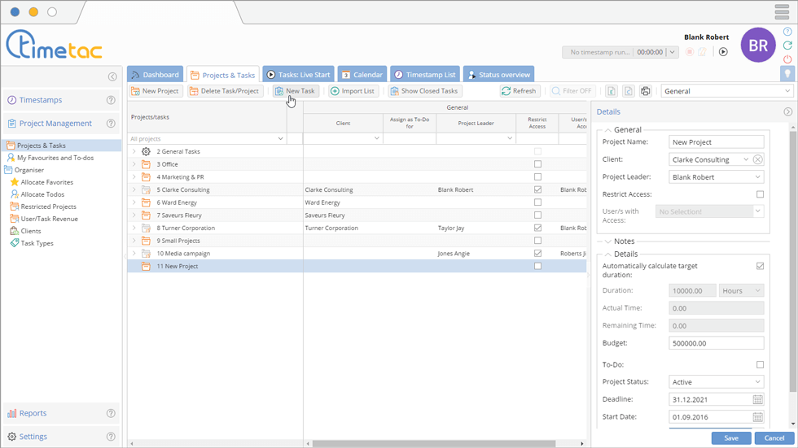Collapse the Details panel arrow icon
The width and height of the screenshot is (798, 448).
point(788,111)
